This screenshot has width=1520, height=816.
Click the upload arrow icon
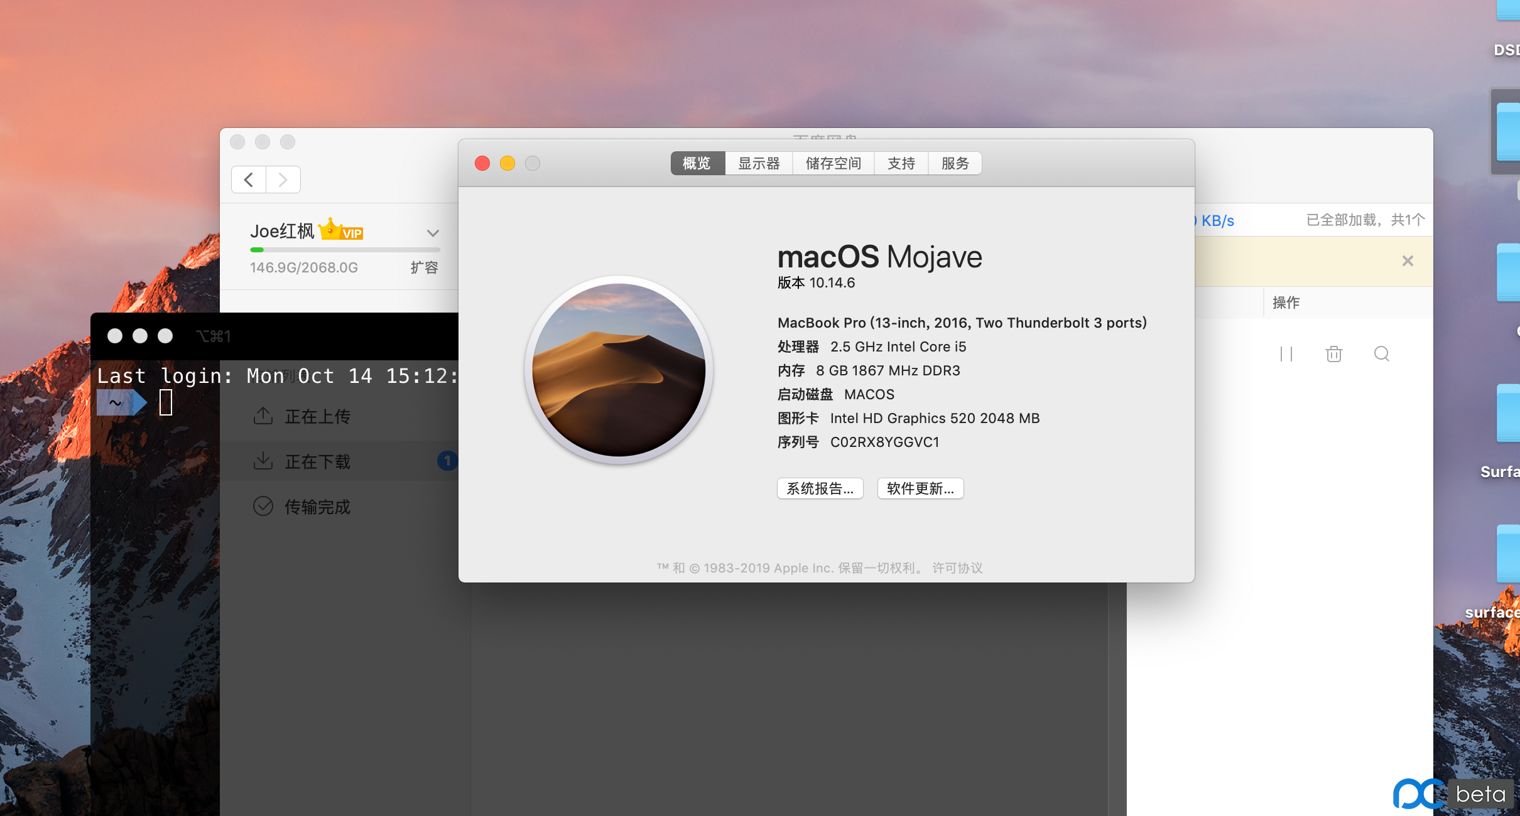tap(263, 416)
